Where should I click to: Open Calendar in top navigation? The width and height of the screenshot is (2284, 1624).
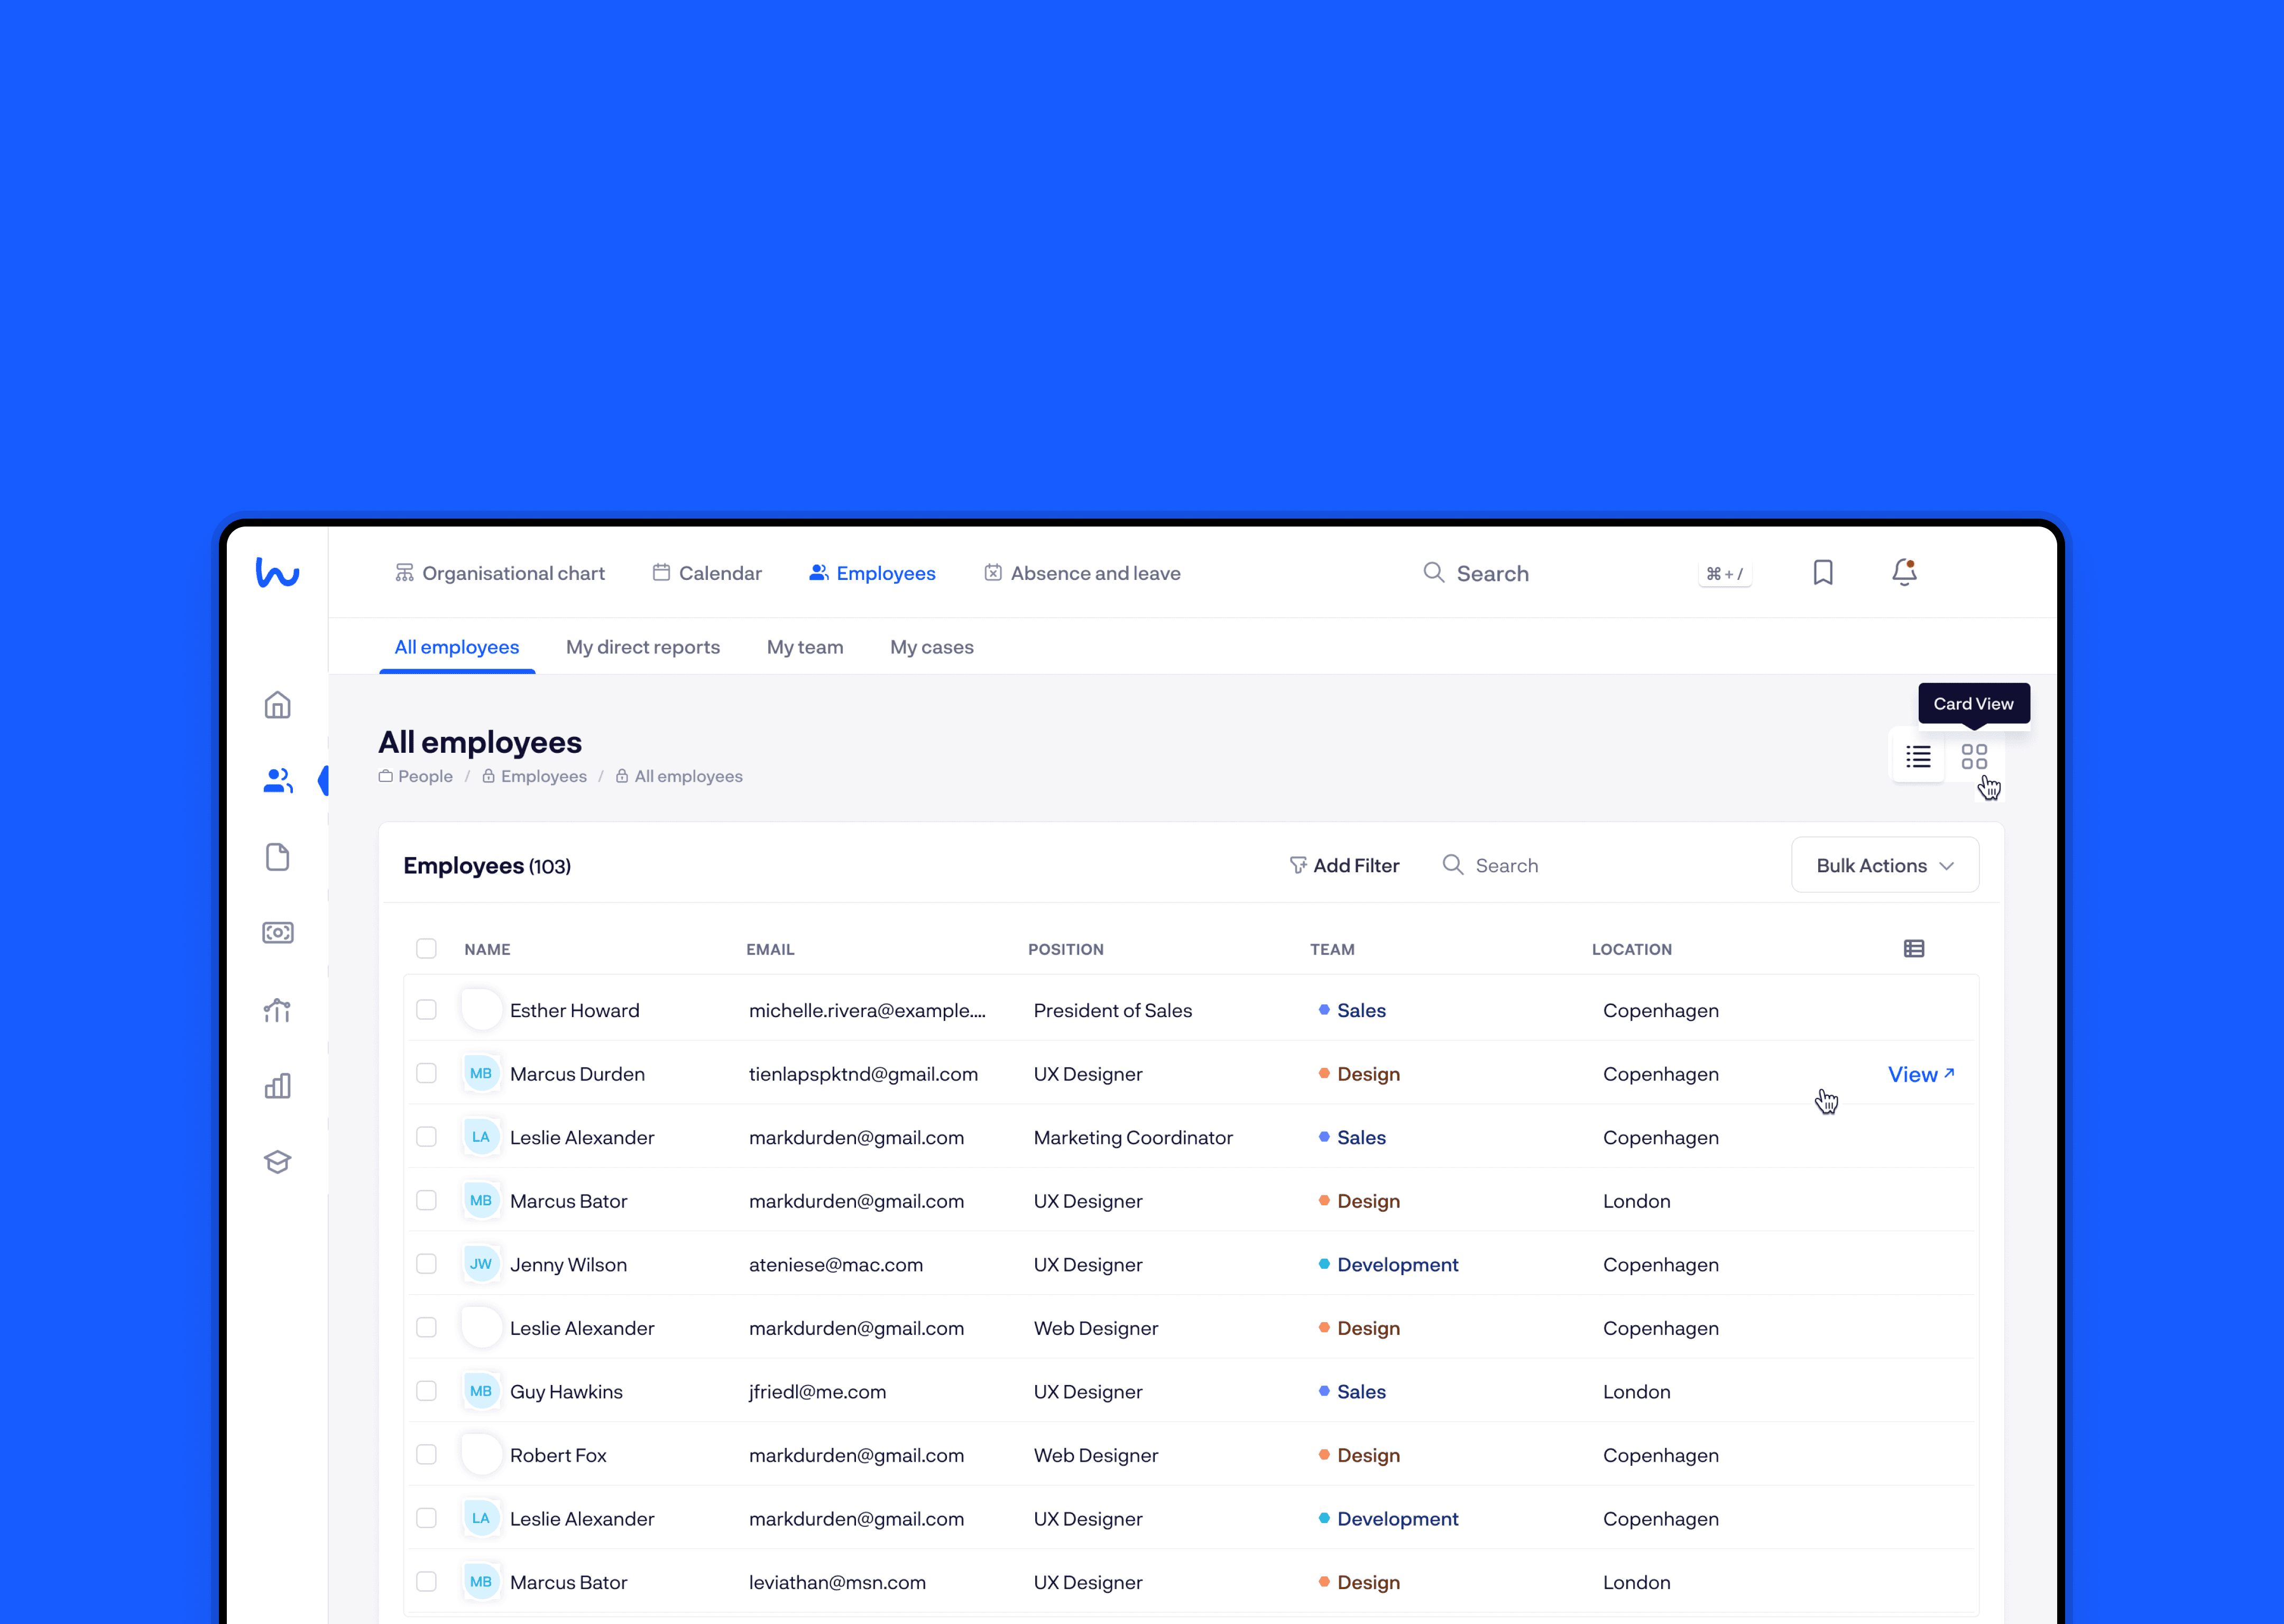pyautogui.click(x=707, y=573)
